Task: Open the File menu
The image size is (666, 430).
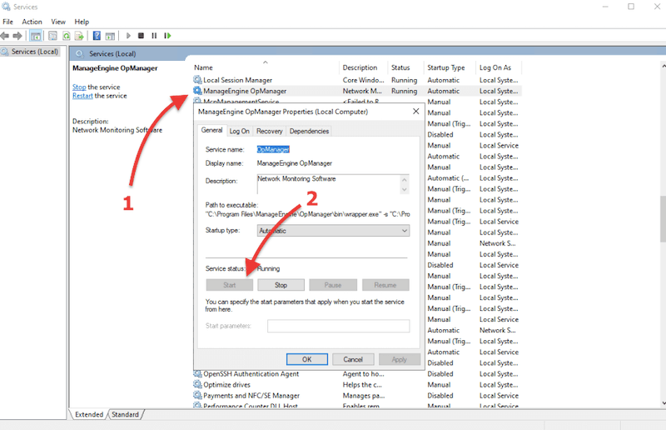Action: tap(7, 22)
